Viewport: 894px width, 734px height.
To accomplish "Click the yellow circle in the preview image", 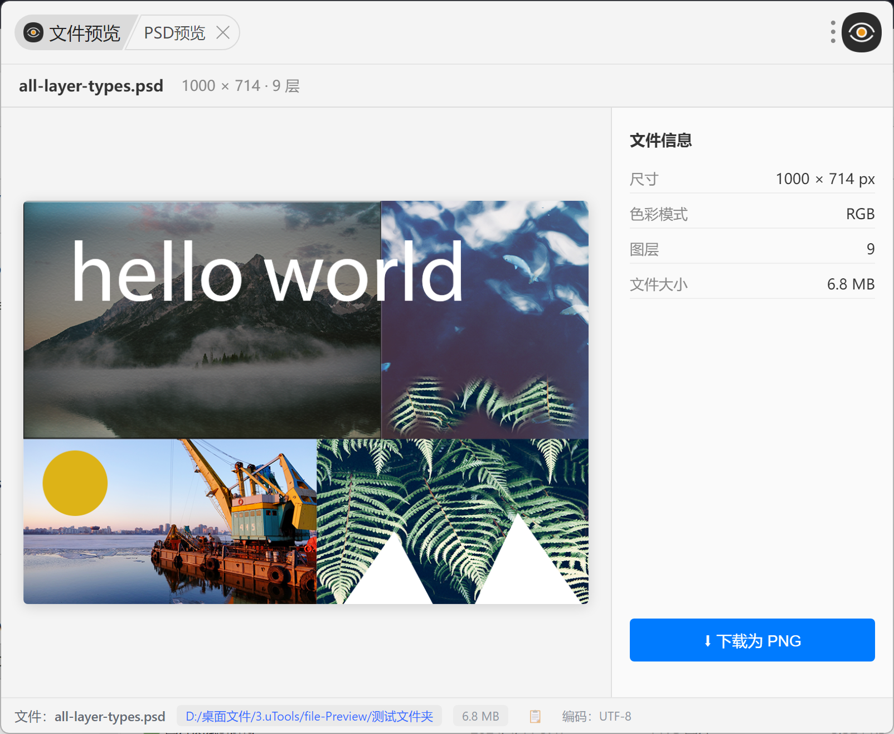I will [75, 483].
